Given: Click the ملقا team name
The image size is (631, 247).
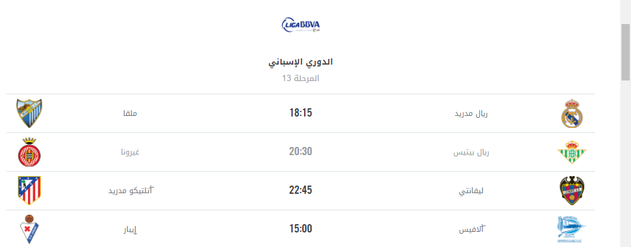Looking at the screenshot, I should [130, 113].
